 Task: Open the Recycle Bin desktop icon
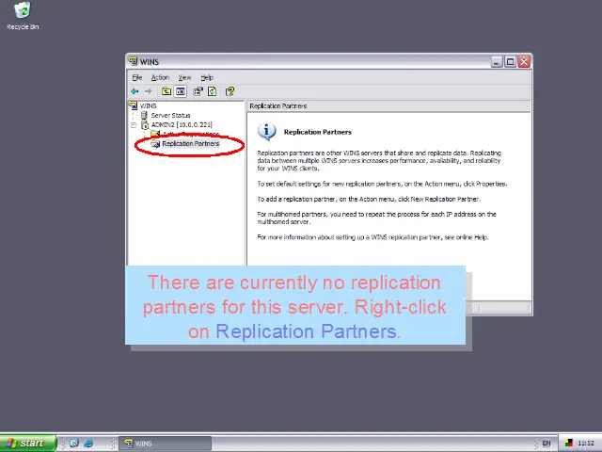point(23,11)
